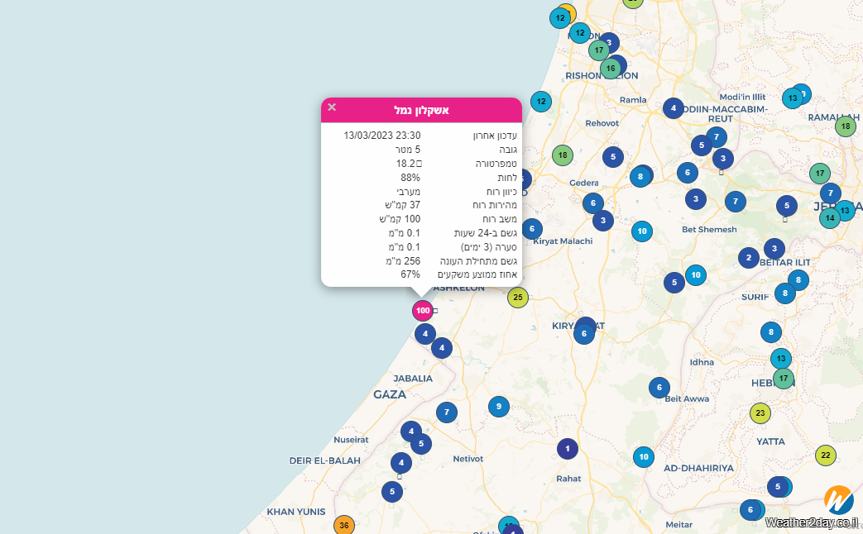Viewport: 863px width, 534px height.
Task: Click the pink 100 wind gust marker
Action: (423, 311)
